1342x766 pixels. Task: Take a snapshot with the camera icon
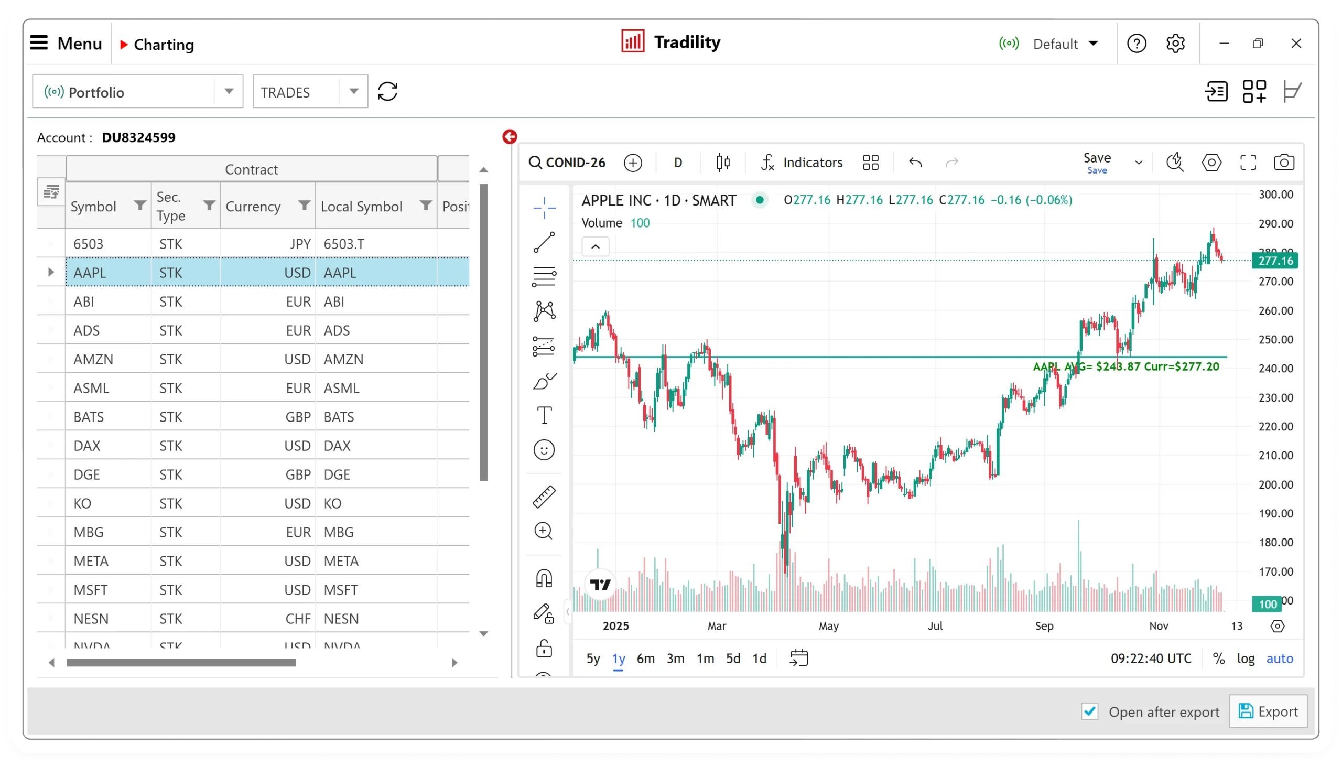1284,163
